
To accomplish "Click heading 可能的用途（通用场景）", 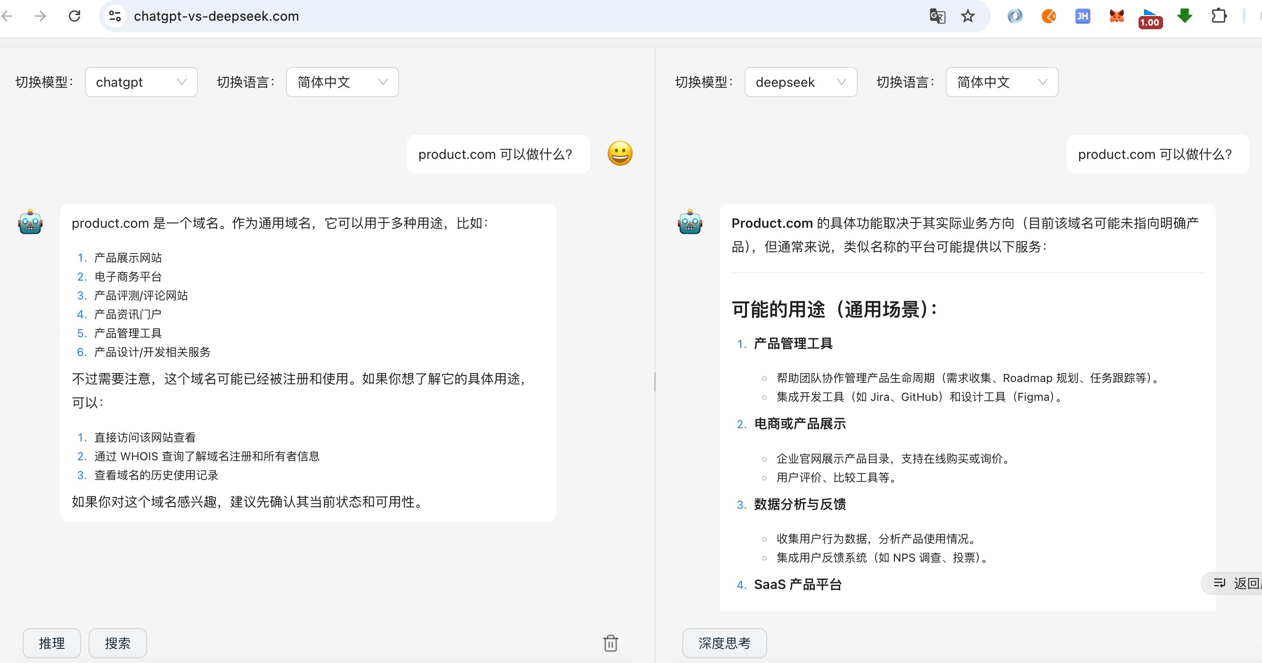I will (x=834, y=309).
